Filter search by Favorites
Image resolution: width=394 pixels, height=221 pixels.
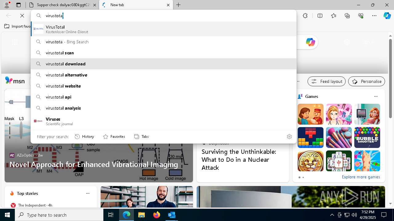pyautogui.click(x=114, y=137)
